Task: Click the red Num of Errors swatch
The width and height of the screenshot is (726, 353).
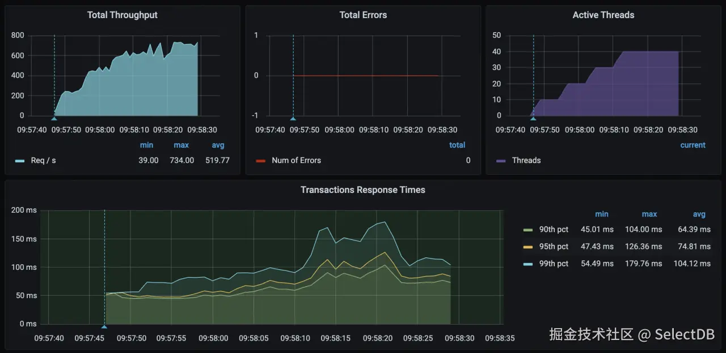Action: pyautogui.click(x=261, y=161)
